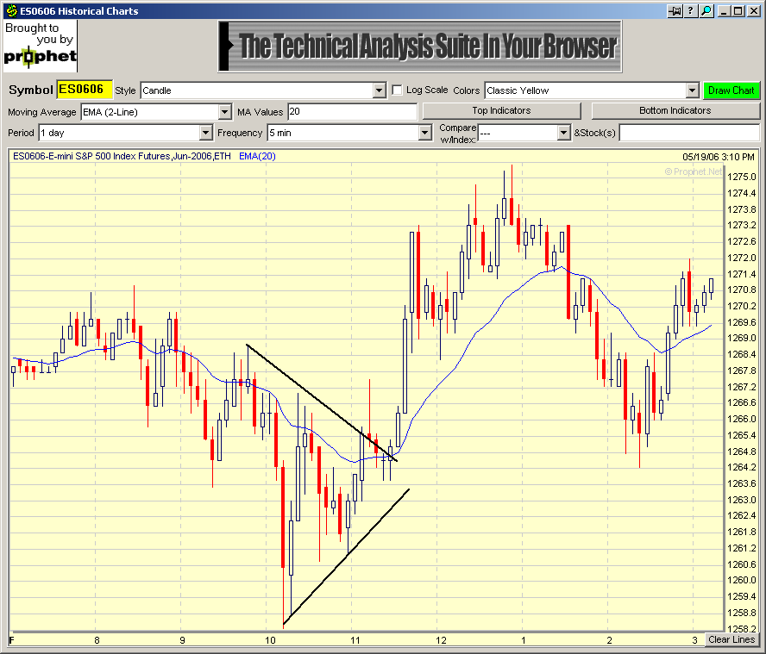Viewport: 766px width, 654px height.
Task: Maximize the Historical Charts window
Action: coord(738,10)
